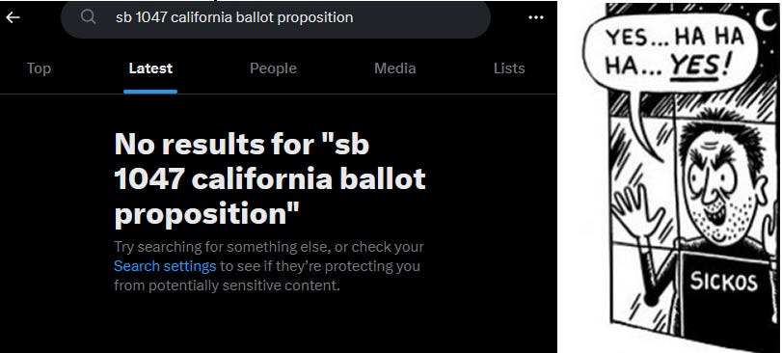Click the crescent moon in the comic
The height and width of the screenshot is (353, 782).
point(765,20)
